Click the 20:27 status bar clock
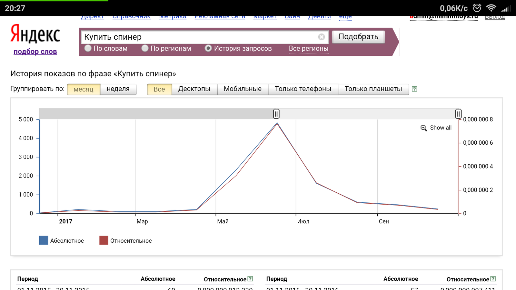Image resolution: width=516 pixels, height=290 pixels. pos(15,8)
